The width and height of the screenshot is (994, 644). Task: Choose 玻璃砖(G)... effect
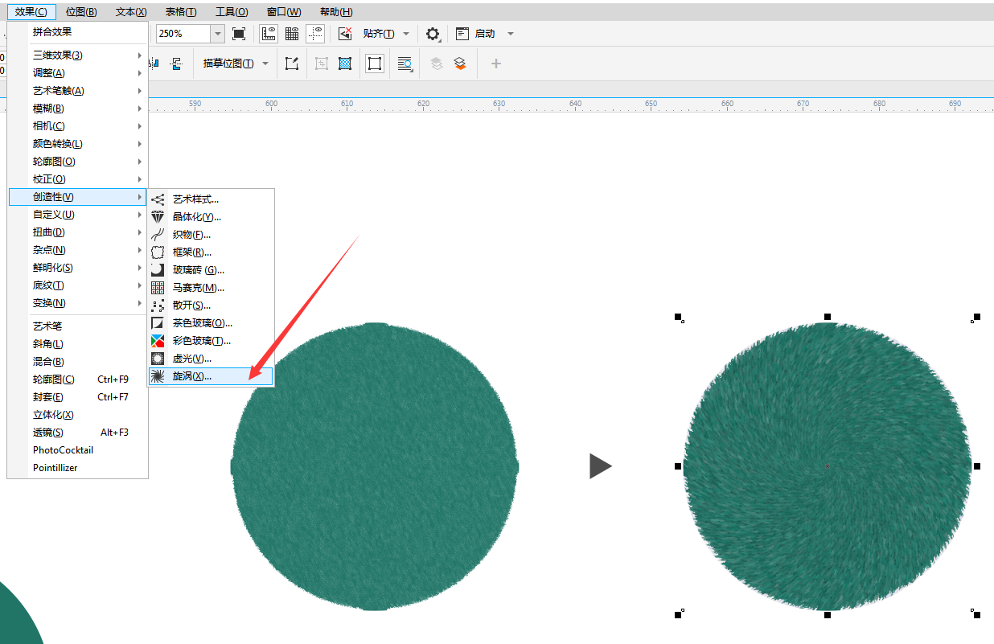(x=211, y=270)
